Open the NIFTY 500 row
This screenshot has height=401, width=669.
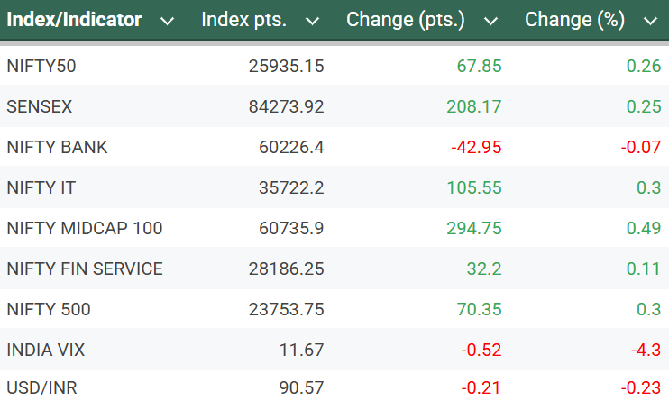click(x=49, y=309)
